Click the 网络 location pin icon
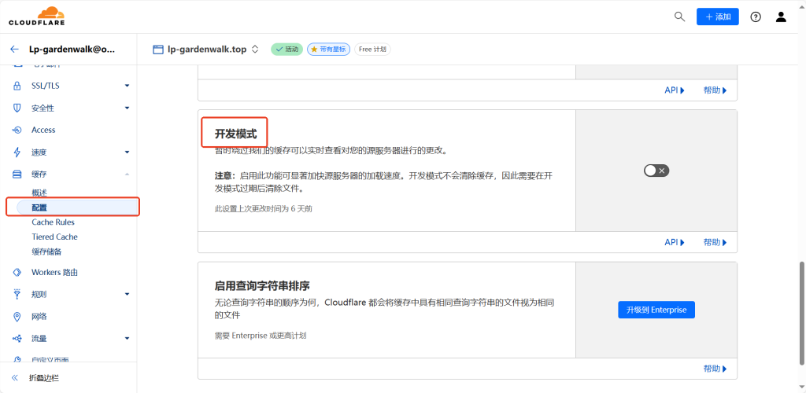 (x=17, y=317)
